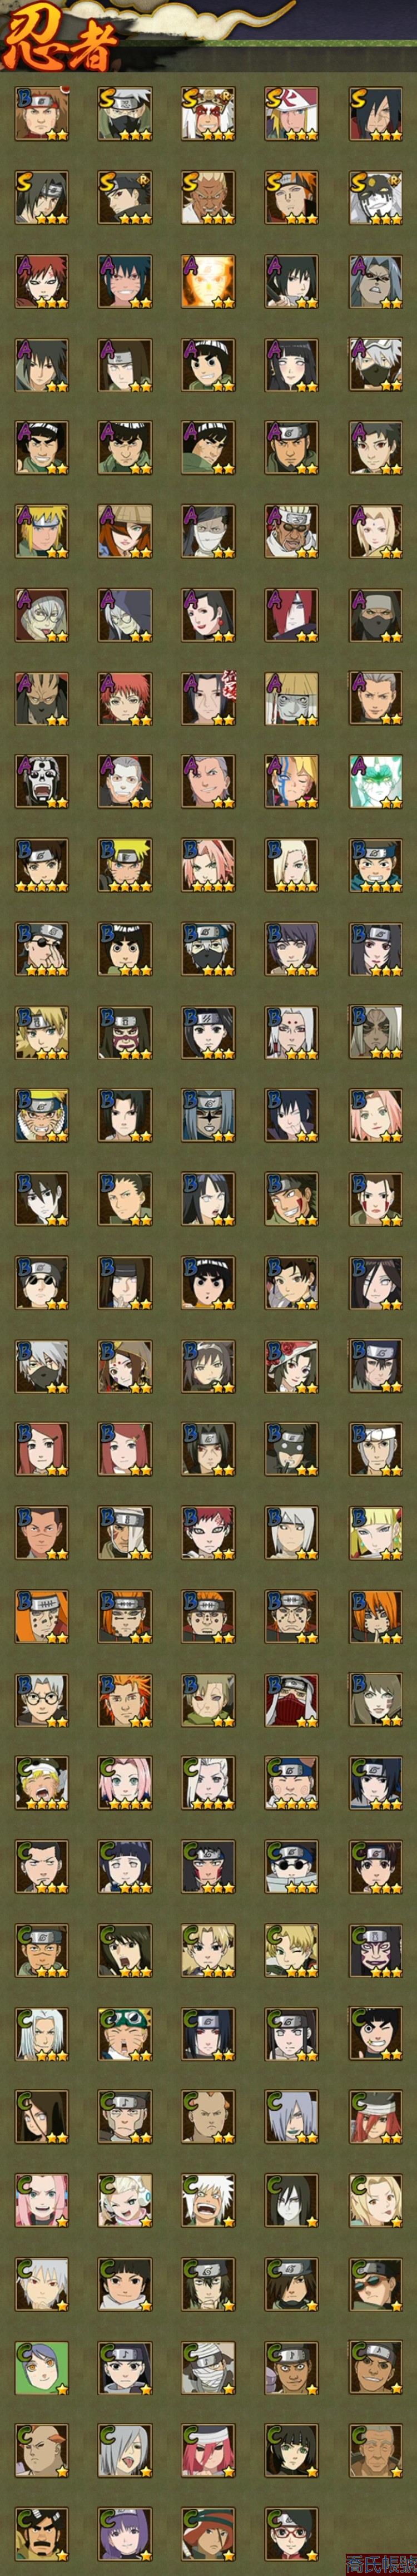Click the watermark logo at bottom corner
The image size is (417, 2576).
coord(380,2563)
